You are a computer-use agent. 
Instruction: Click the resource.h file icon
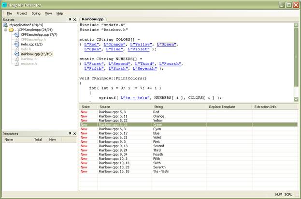[x=17, y=64]
